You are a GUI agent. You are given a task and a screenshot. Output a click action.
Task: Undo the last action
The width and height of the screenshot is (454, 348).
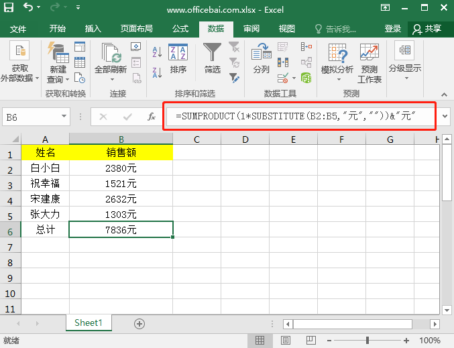(x=28, y=7)
